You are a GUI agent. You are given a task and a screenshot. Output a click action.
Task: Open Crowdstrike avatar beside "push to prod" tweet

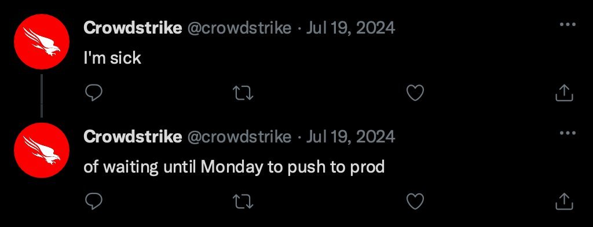pos(42,150)
